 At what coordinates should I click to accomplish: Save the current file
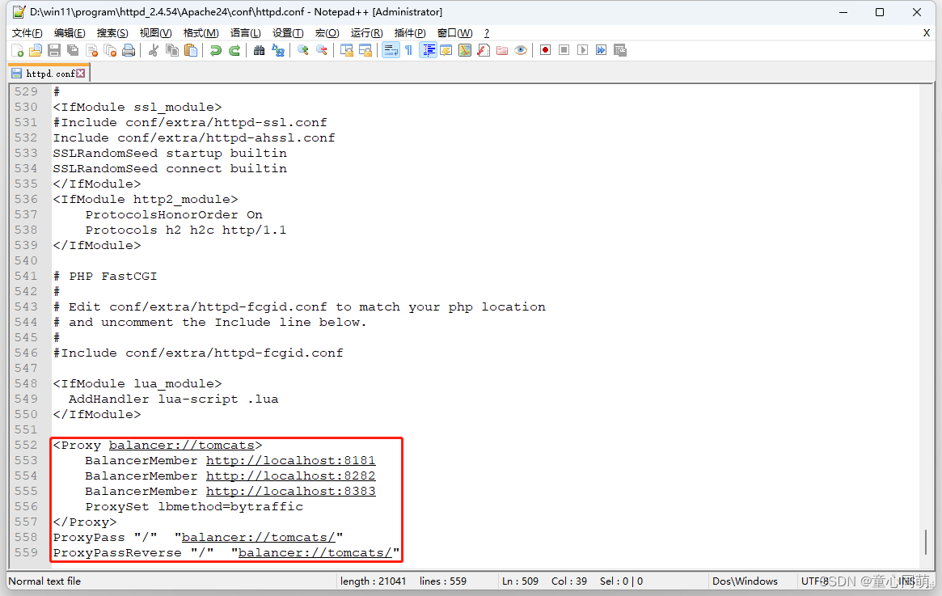pyautogui.click(x=53, y=49)
